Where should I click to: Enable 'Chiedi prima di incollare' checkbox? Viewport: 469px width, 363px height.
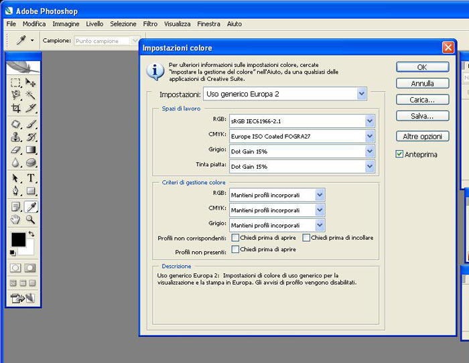306,237
